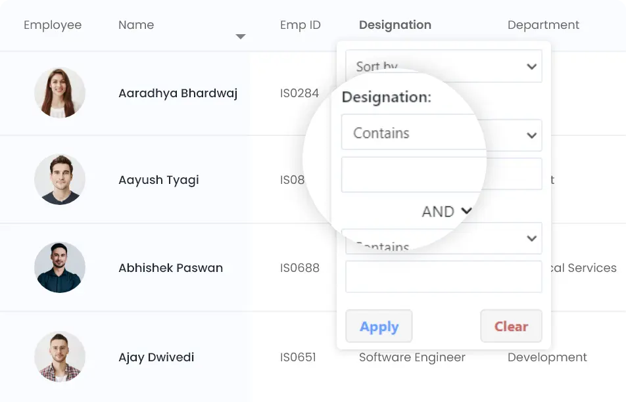This screenshot has width=626, height=402.
Task: Click Abhishek Paswan's profile photo
Action: tap(60, 267)
